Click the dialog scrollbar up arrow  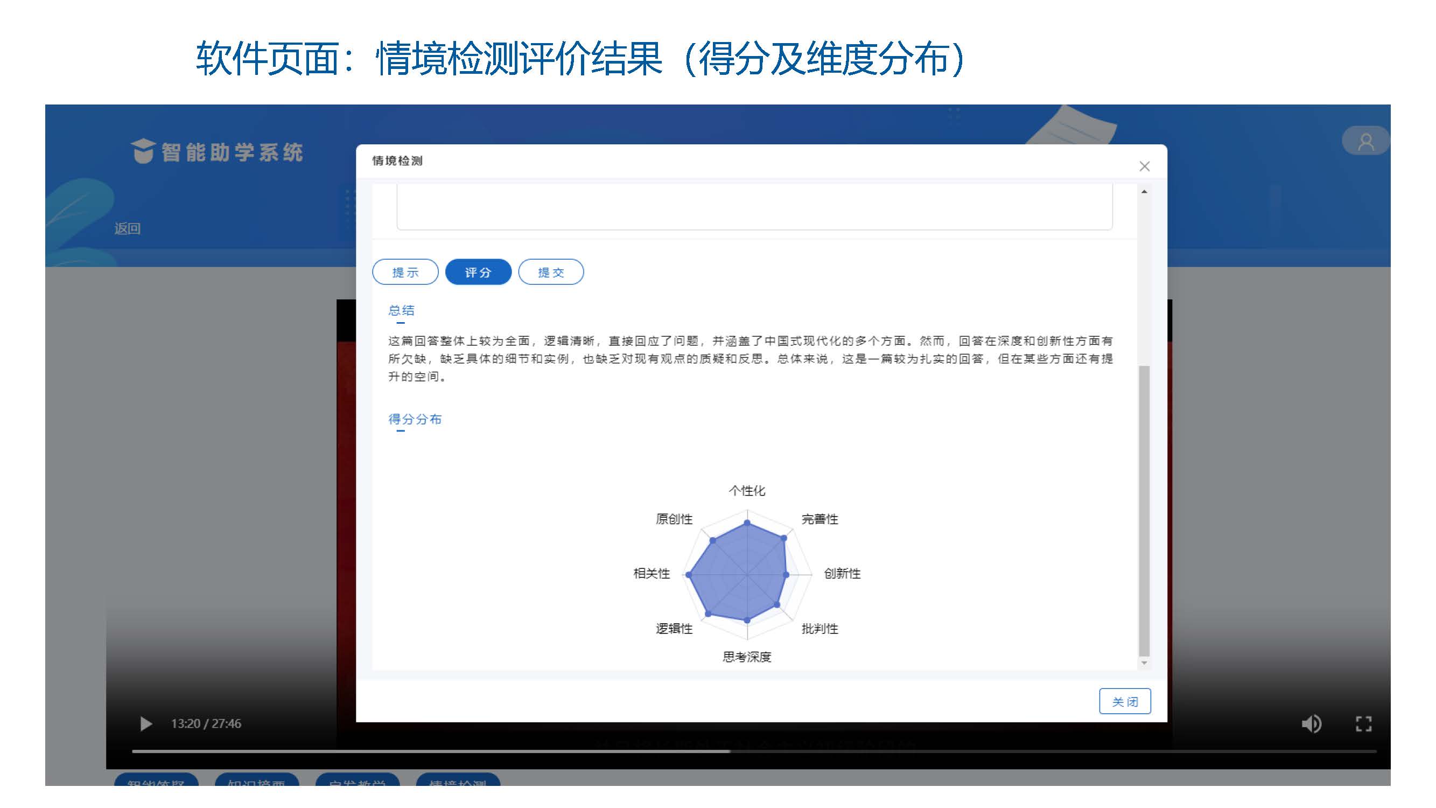[x=1144, y=191]
